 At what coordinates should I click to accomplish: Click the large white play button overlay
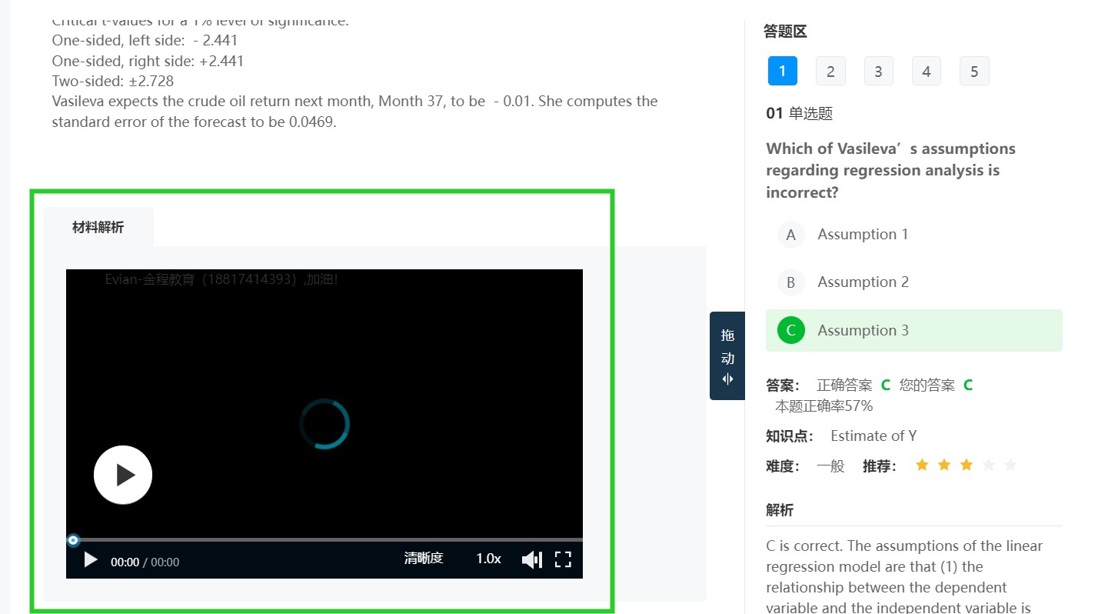[123, 475]
